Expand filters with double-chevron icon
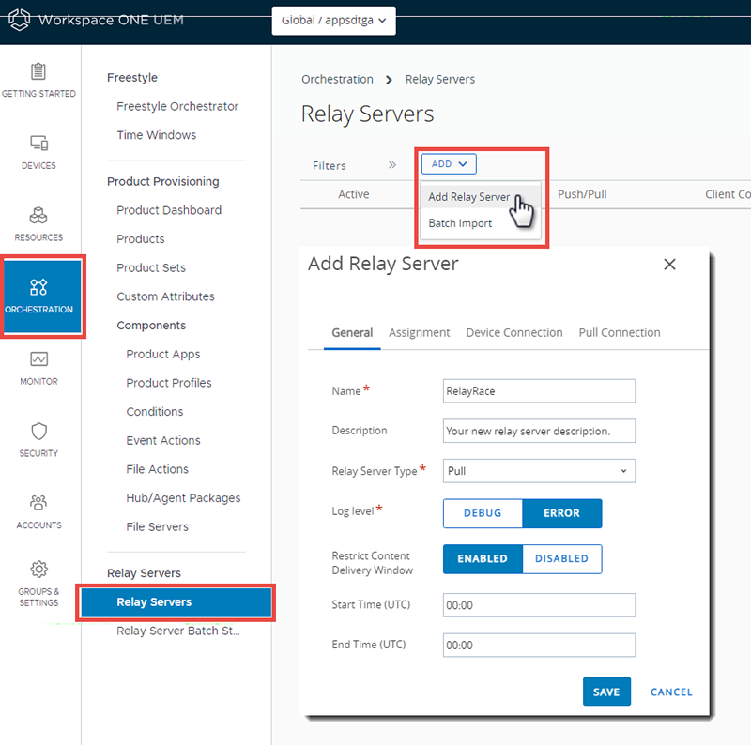Image resolution: width=751 pixels, height=745 pixels. point(392,165)
